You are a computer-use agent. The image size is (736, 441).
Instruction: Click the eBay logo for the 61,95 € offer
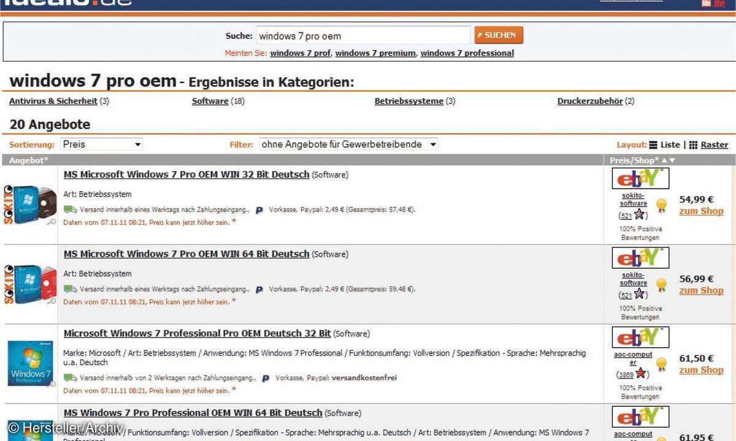click(x=640, y=417)
